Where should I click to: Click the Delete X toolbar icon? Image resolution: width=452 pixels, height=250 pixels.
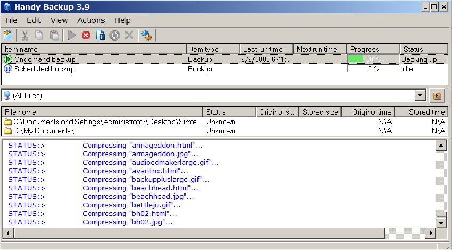point(129,35)
